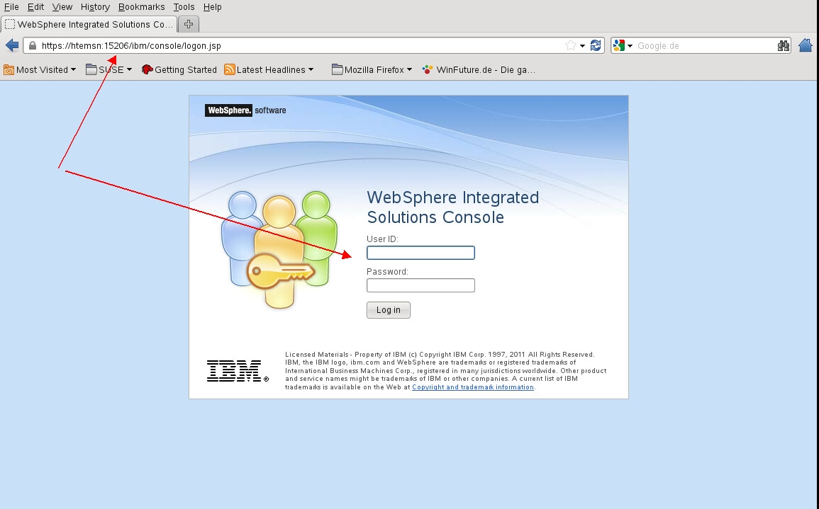
Task: Open the Getting Started bookmark
Action: click(x=179, y=70)
